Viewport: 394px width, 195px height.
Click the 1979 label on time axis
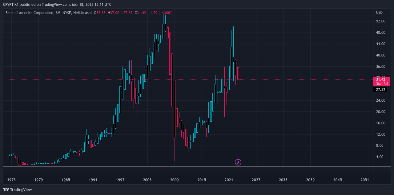[38, 180]
